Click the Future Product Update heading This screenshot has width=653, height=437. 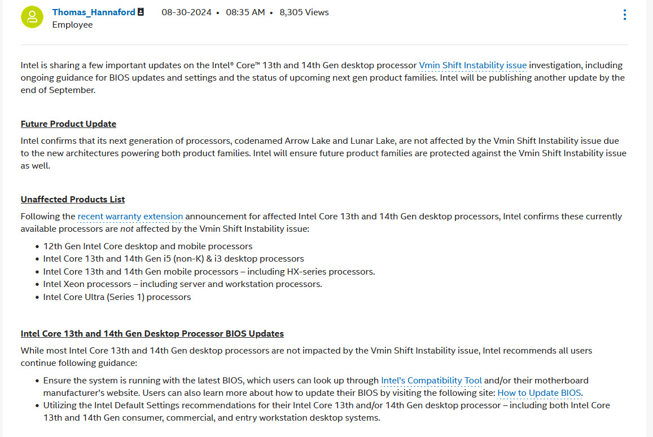[x=68, y=124]
